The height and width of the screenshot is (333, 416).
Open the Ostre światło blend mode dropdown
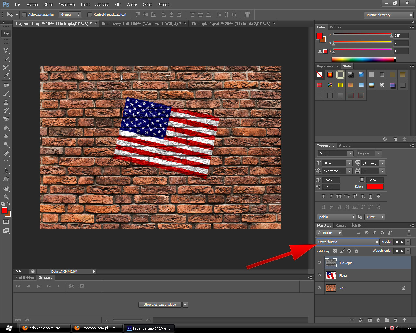pos(348,242)
